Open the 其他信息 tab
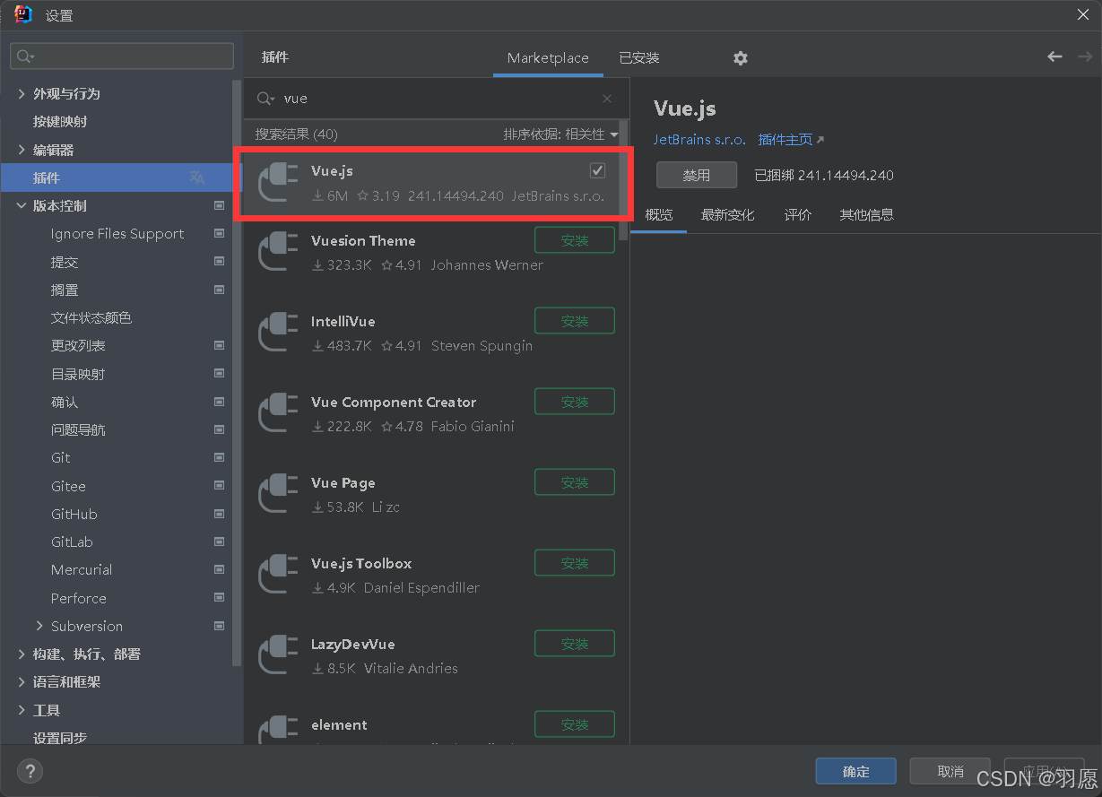 (x=866, y=214)
